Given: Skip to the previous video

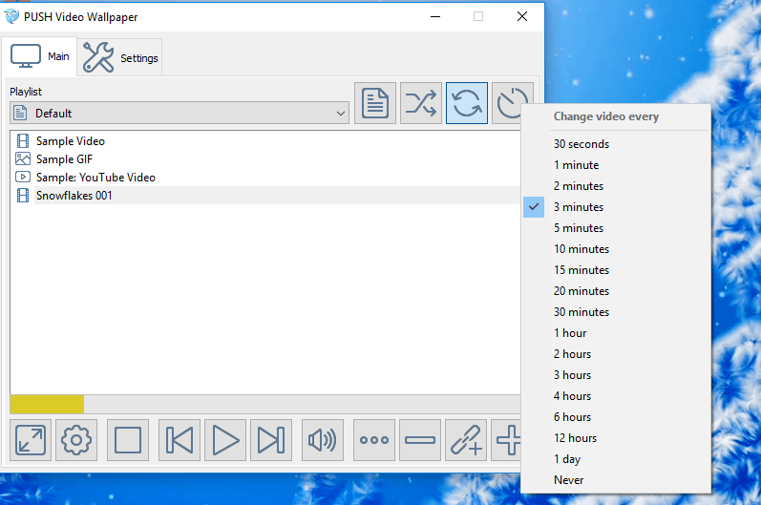Looking at the screenshot, I should click(180, 440).
